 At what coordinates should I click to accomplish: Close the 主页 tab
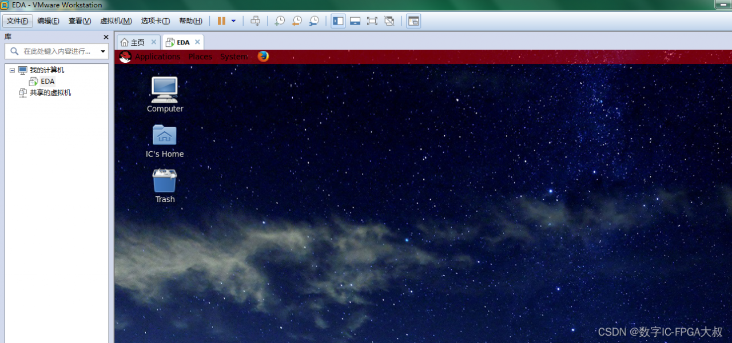[x=154, y=42]
